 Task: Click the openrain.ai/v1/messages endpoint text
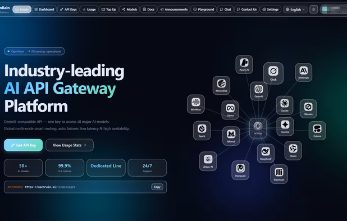[50, 187]
